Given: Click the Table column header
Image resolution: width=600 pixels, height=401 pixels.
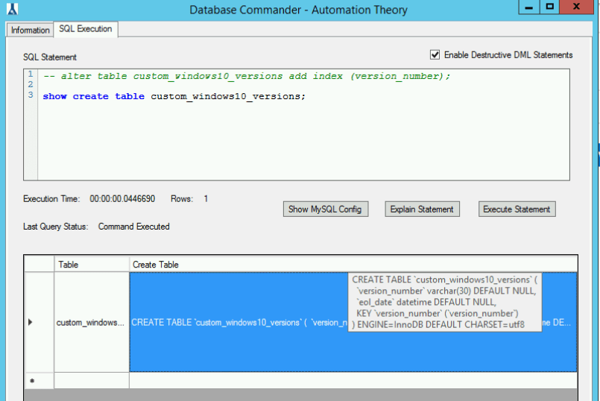Looking at the screenshot, I should (x=91, y=265).
